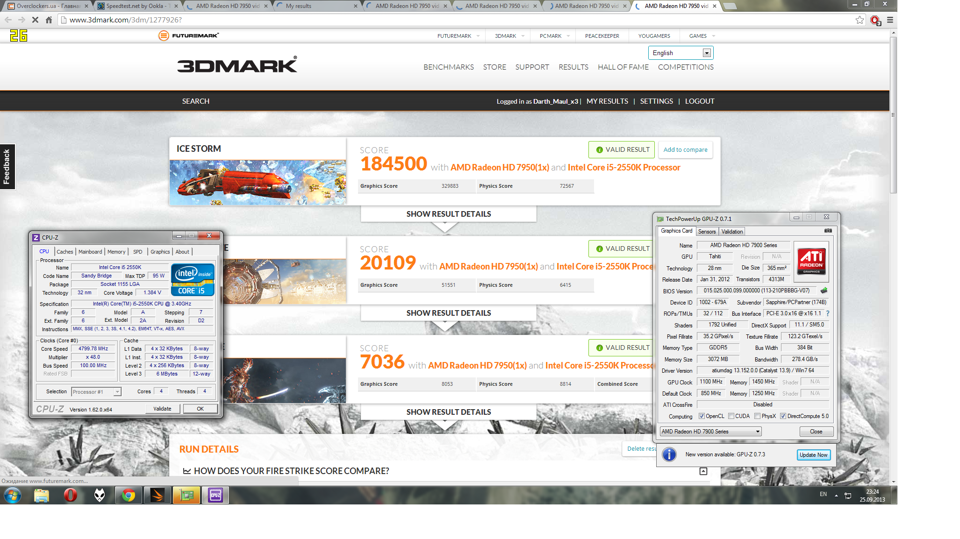Take a GPU-Z screenshot with the camera icon
Viewport: 960px width, 539px height.
click(x=828, y=231)
